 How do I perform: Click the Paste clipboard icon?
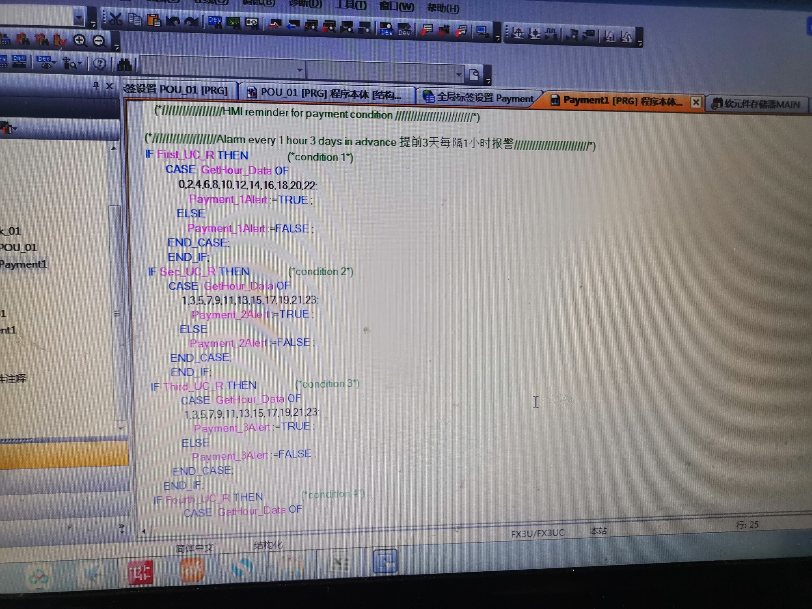click(154, 20)
